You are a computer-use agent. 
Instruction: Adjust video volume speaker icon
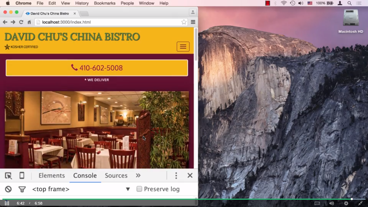pos(332,203)
